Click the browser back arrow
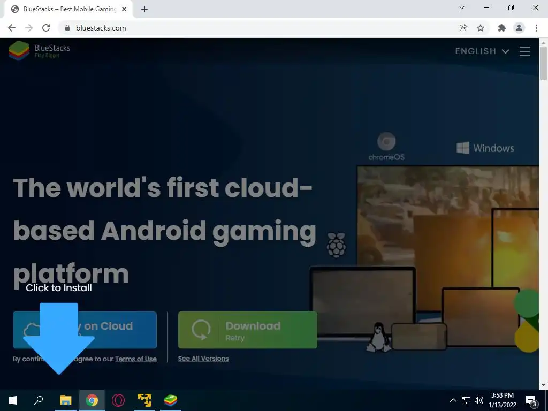548x411 pixels. (12, 28)
